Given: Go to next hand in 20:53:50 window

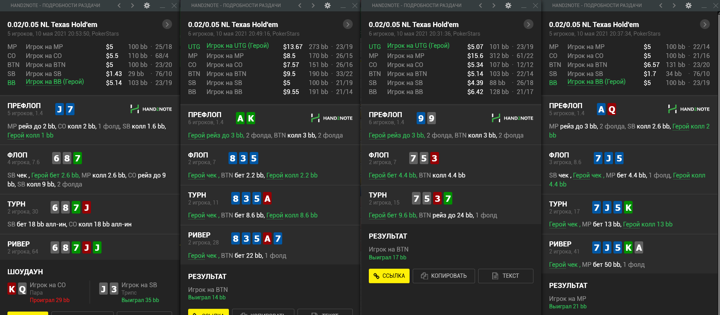Looking at the screenshot, I should point(132,5).
